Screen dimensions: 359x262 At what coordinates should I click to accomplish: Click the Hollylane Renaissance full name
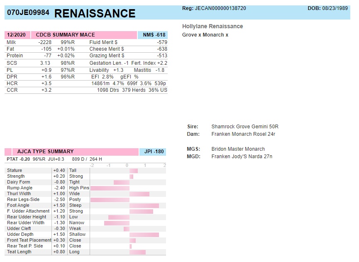point(212,26)
